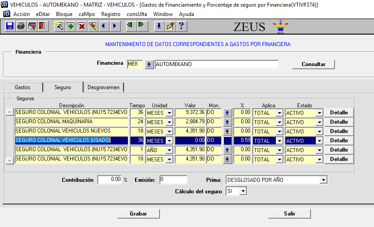This screenshot has height=227, width=374.
Task: Click the blue question mark help icon
Action: point(181,26)
